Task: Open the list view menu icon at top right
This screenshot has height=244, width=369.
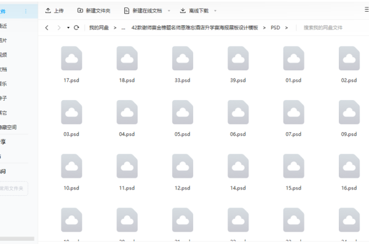Action: click(367, 10)
